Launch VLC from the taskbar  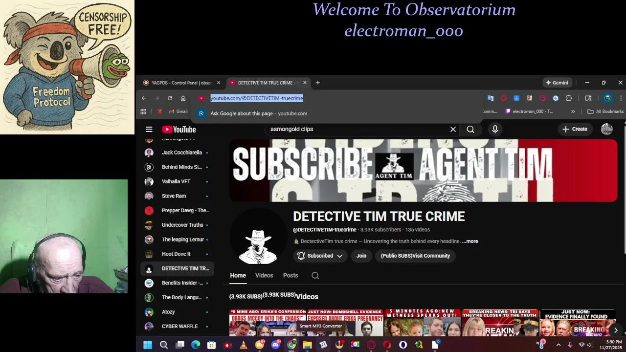[244, 345]
